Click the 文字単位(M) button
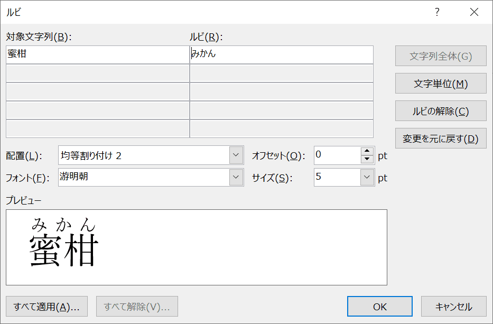 441,84
